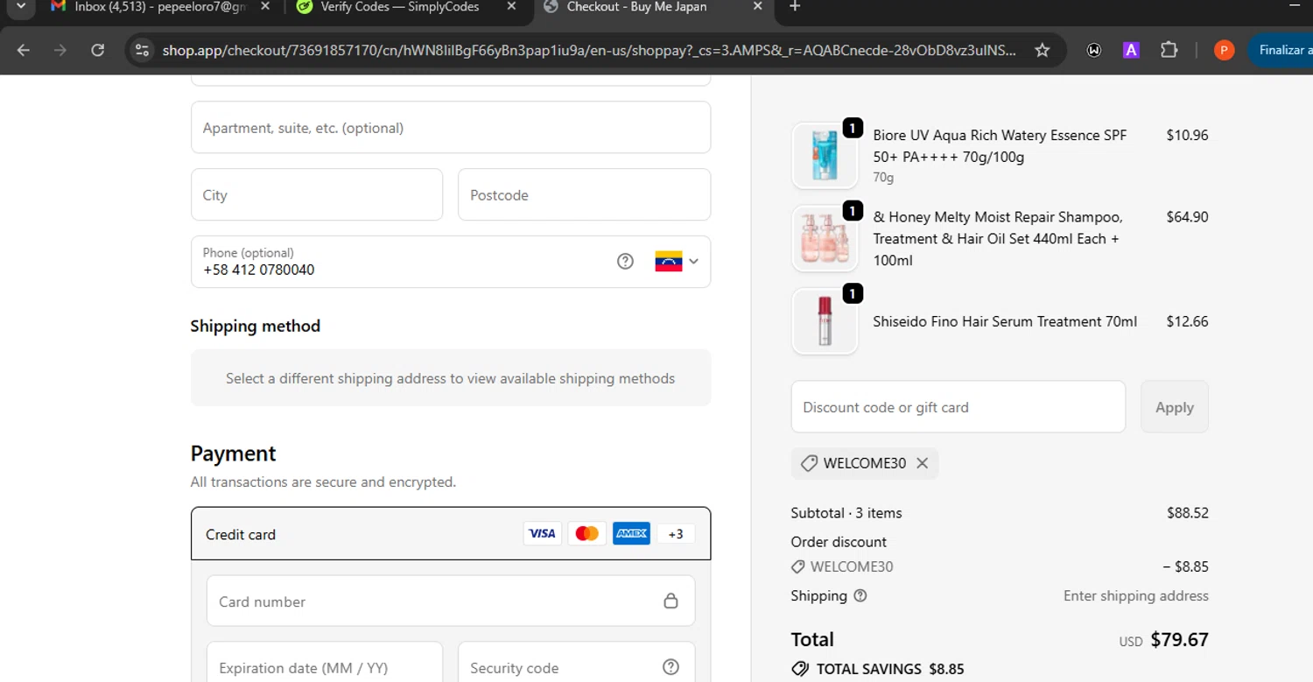Open the orange P profile avatar

[x=1224, y=51]
